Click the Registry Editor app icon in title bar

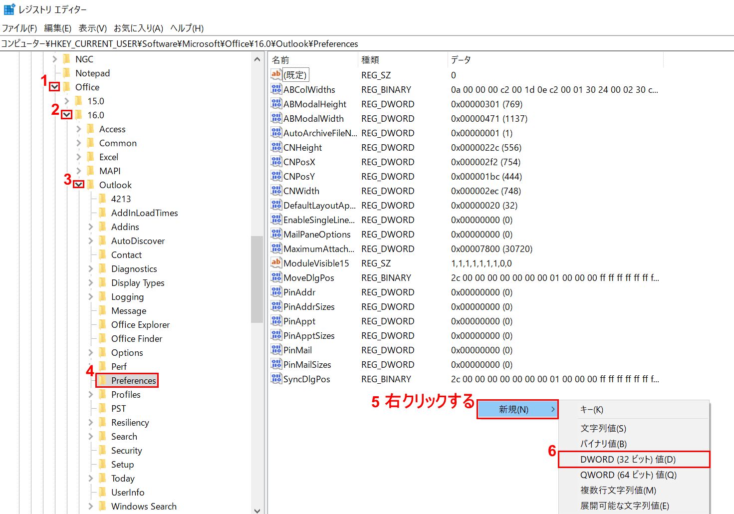pos(9,9)
